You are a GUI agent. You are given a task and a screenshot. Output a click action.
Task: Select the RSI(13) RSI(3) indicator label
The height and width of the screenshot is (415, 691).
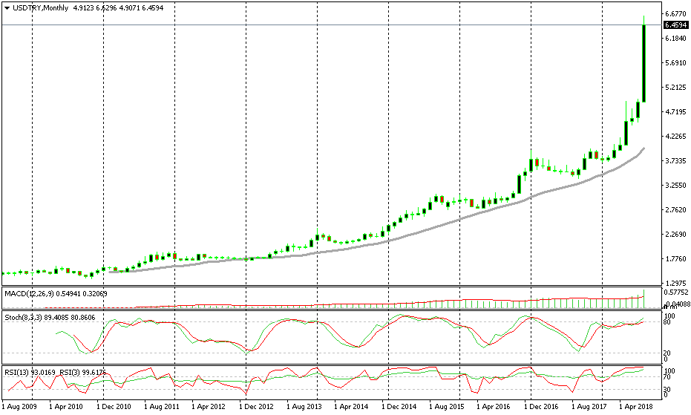point(56,372)
